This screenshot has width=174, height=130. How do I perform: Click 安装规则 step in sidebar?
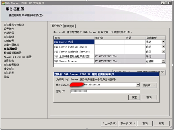pyautogui.click(x=9, y=37)
